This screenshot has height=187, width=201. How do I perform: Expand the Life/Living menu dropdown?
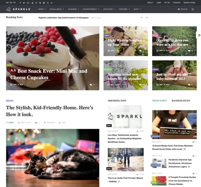pos(109,9)
